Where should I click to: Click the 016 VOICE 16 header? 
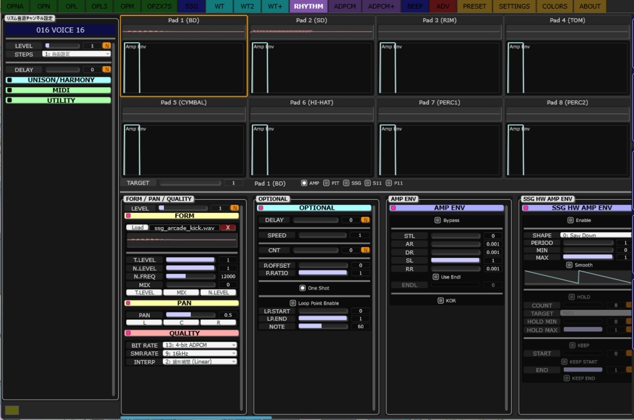[60, 30]
